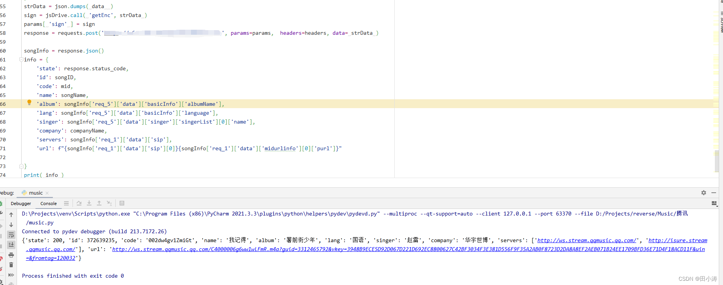This screenshot has width=723, height=285.
Task: Open the link ending in fromtag=120032
Action: tap(51, 258)
